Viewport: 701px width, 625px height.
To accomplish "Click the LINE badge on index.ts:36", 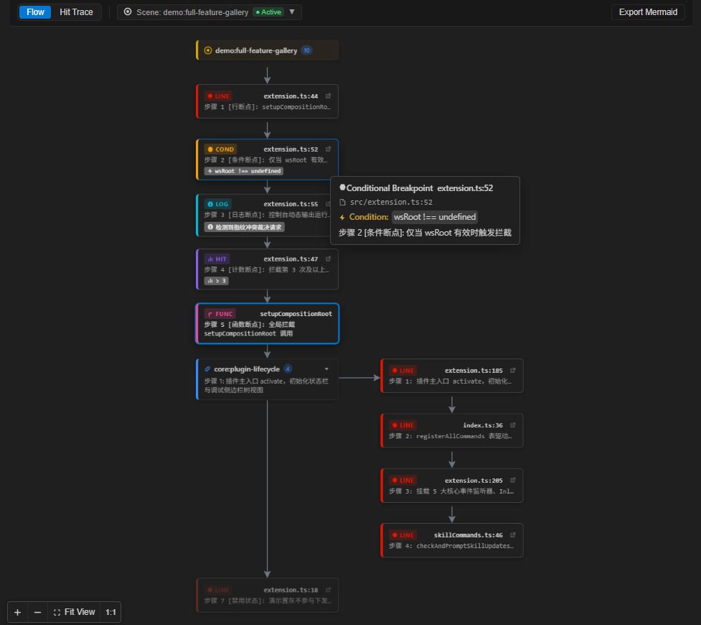I will [x=403, y=425].
